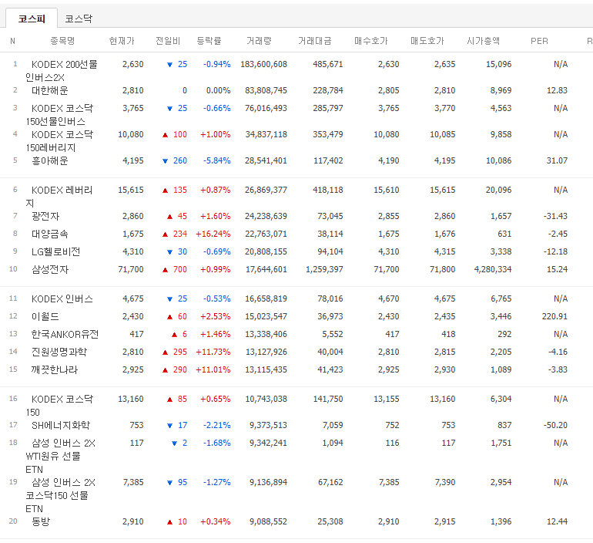This screenshot has width=593, height=543.
Task: Open KODEX 인버스 stock link
Action: pyautogui.click(x=62, y=298)
